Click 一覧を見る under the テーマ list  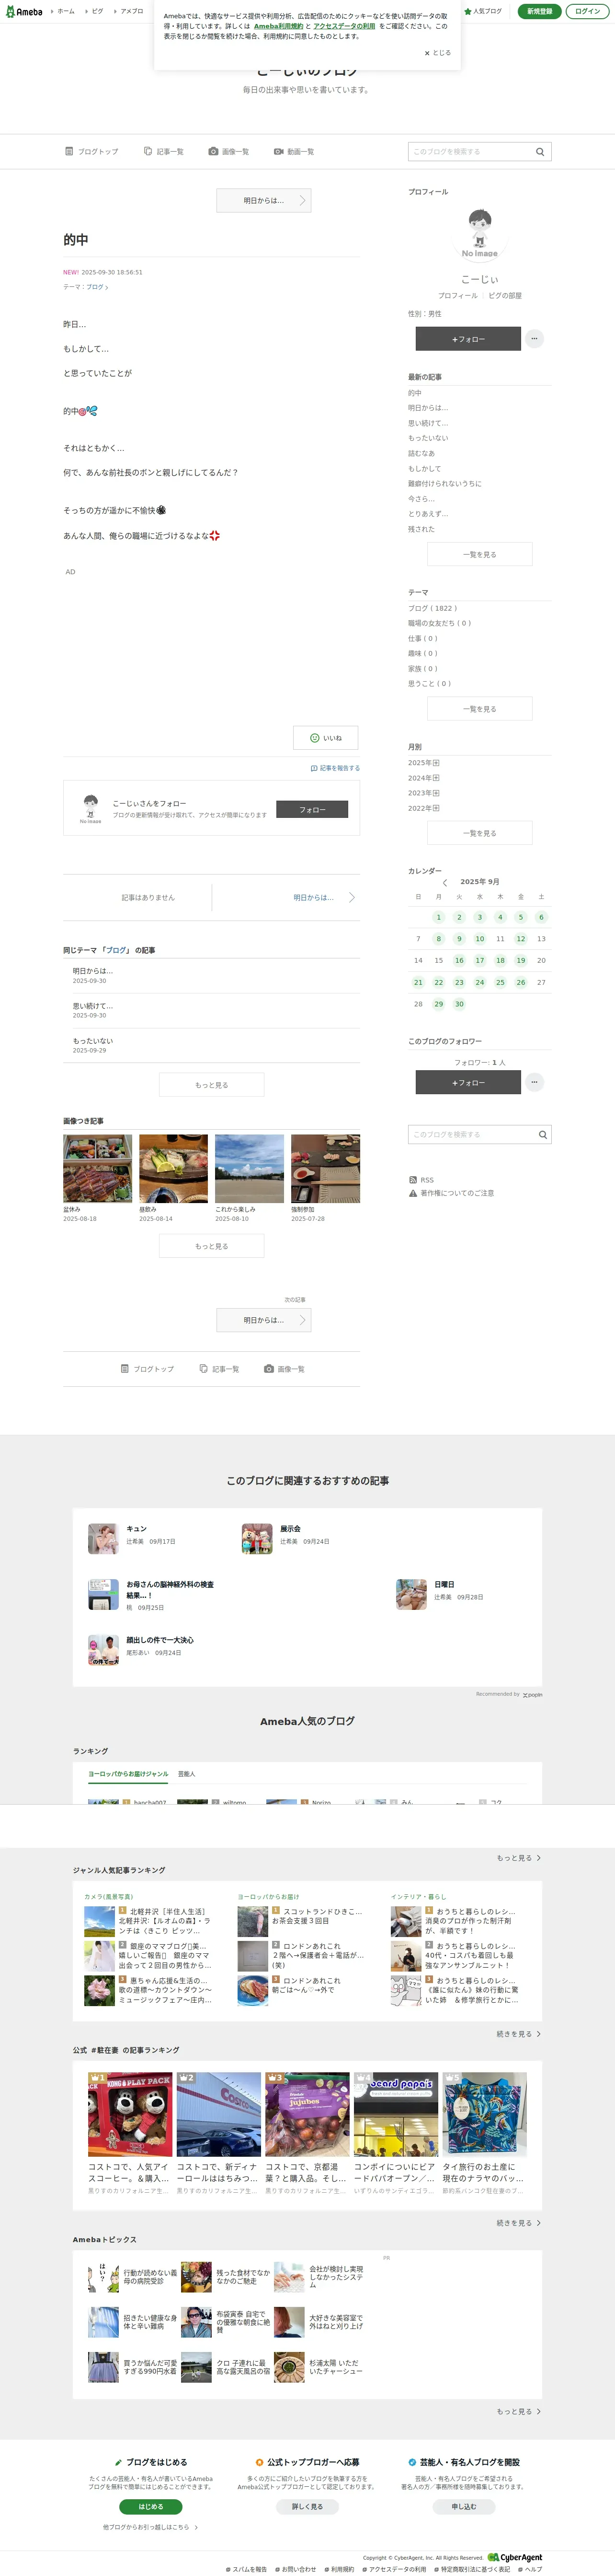click(479, 709)
